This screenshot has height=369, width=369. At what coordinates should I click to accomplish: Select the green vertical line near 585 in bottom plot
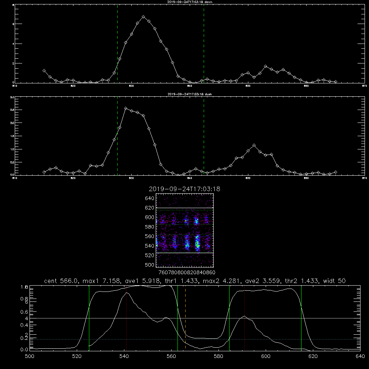pyautogui.click(x=229, y=318)
